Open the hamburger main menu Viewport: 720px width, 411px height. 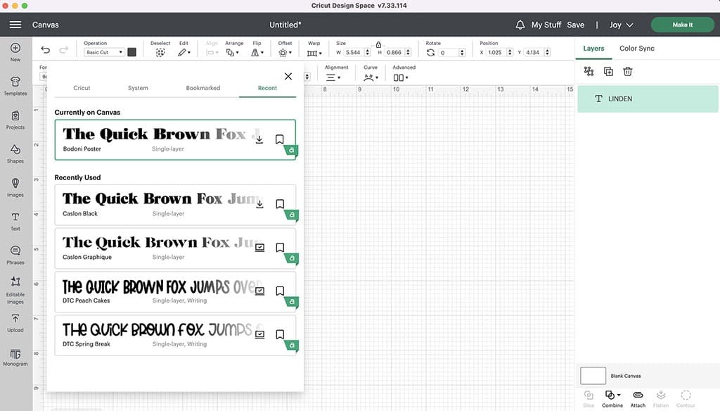15,25
